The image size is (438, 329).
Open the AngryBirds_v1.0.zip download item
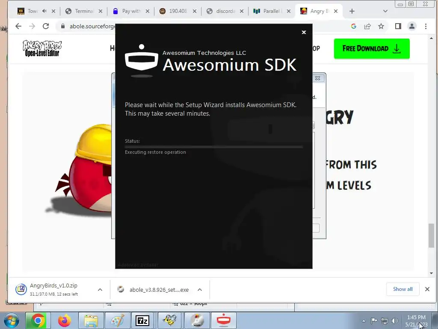[x=53, y=289]
